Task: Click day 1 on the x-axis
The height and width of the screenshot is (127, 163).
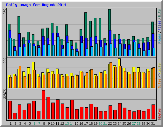Action: 11,124
